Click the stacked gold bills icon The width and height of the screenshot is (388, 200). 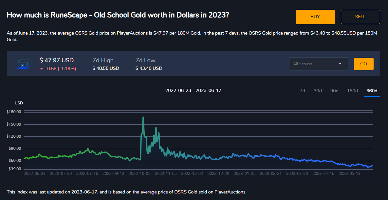click(23, 64)
